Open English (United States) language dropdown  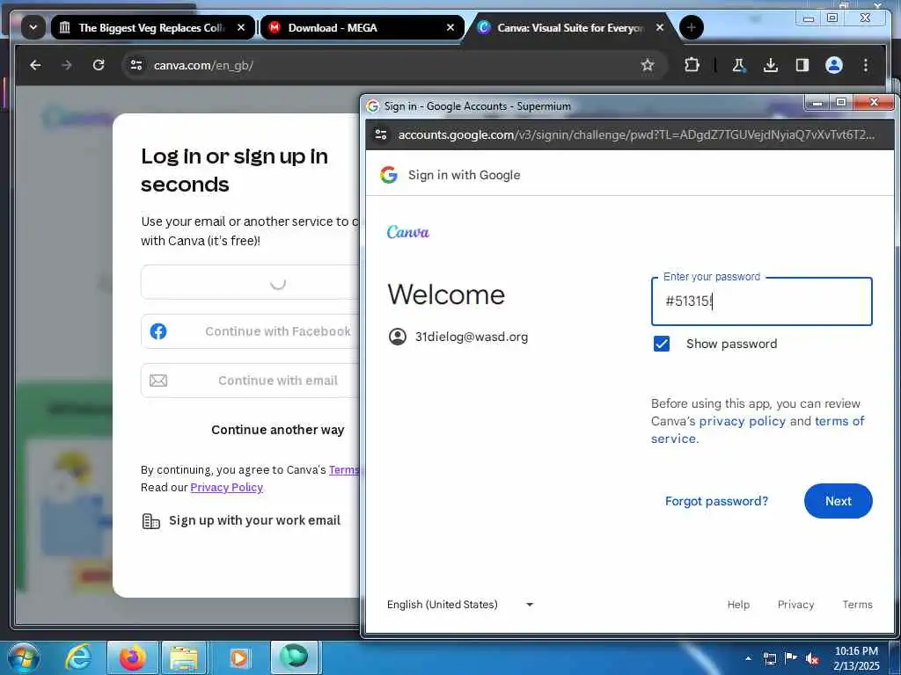[x=459, y=605]
